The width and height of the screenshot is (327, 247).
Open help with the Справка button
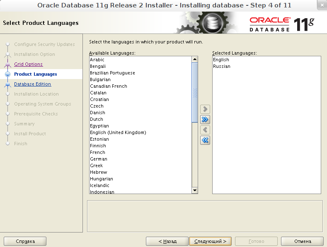tap(25, 241)
